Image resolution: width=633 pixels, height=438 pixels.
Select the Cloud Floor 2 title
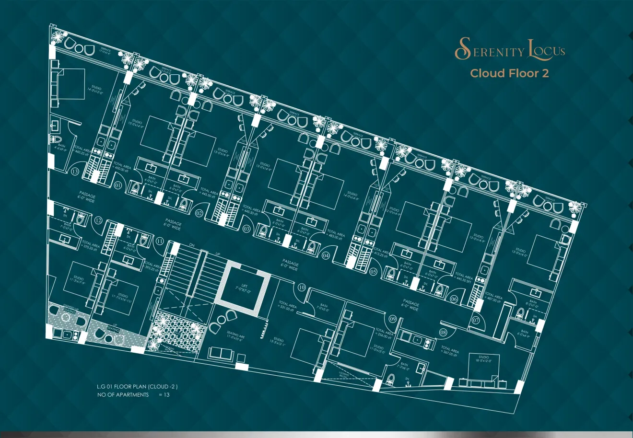click(x=509, y=73)
